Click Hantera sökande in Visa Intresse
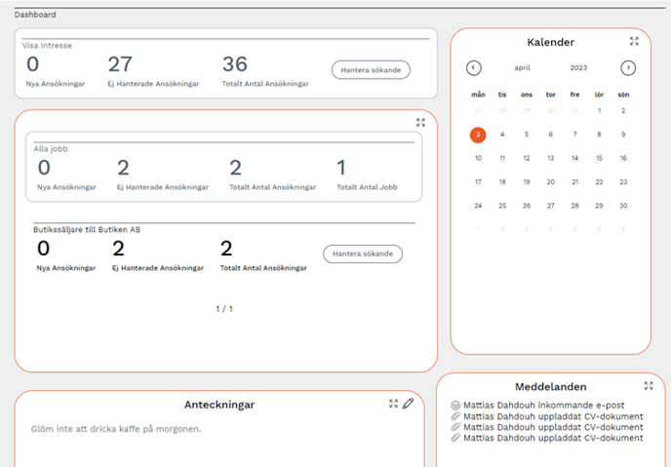This screenshot has height=467, width=671. click(371, 70)
